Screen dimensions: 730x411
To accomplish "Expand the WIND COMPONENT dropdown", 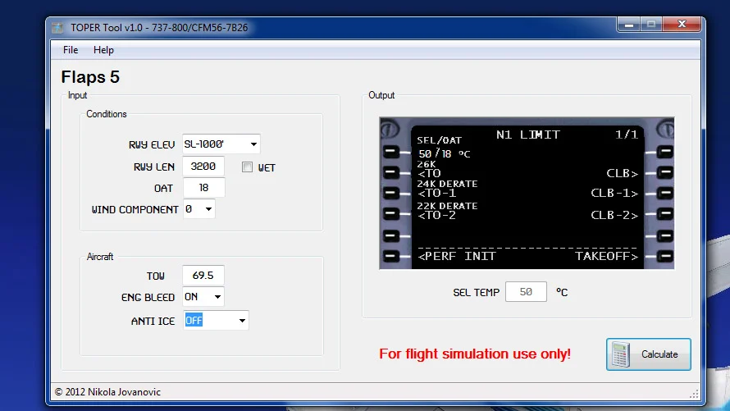I will [208, 209].
